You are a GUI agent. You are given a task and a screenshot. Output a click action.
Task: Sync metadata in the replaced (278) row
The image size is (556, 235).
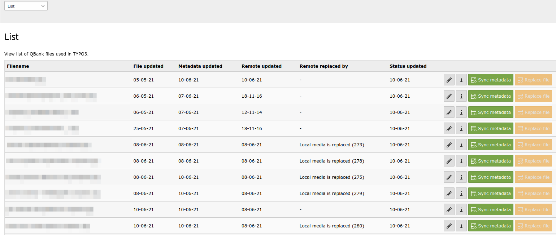click(x=491, y=161)
